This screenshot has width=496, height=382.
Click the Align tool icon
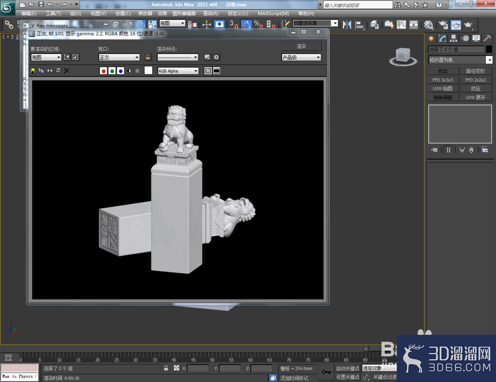click(360, 24)
